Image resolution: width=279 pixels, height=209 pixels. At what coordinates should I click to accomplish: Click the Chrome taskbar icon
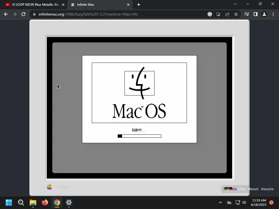pos(57,202)
